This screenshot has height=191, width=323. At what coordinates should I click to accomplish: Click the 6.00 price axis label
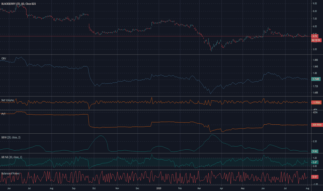pyautogui.click(x=315, y=26)
